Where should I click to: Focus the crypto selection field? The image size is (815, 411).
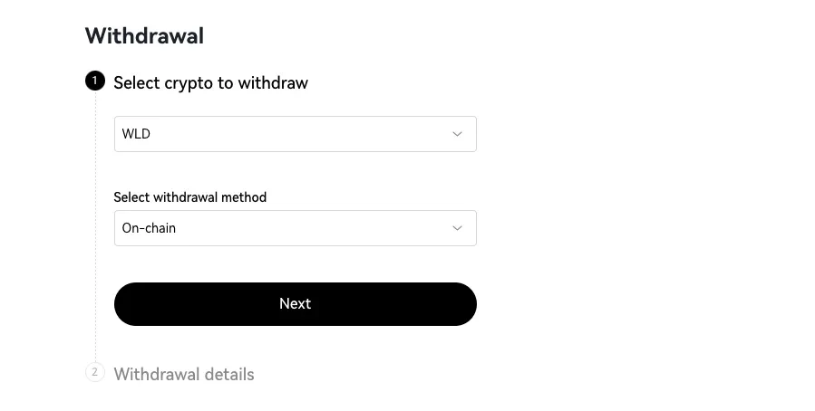(295, 134)
